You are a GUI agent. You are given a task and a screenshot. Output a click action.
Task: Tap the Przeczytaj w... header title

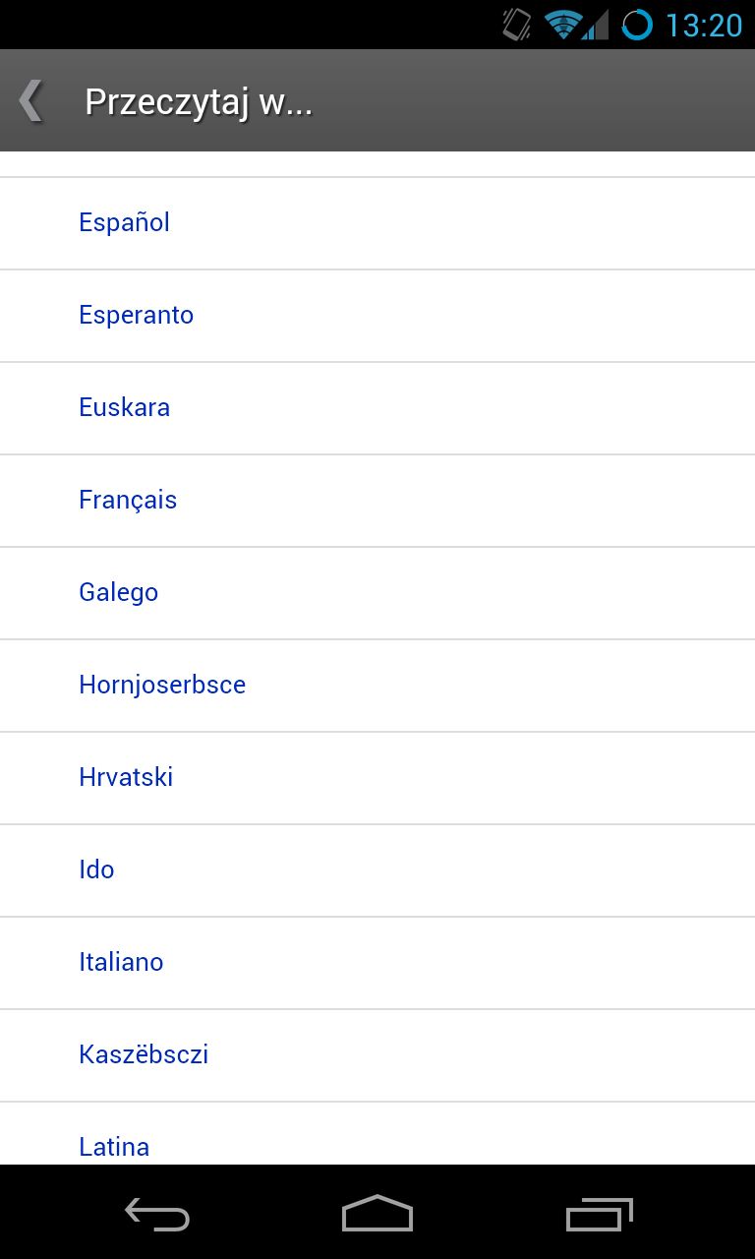[x=199, y=102]
